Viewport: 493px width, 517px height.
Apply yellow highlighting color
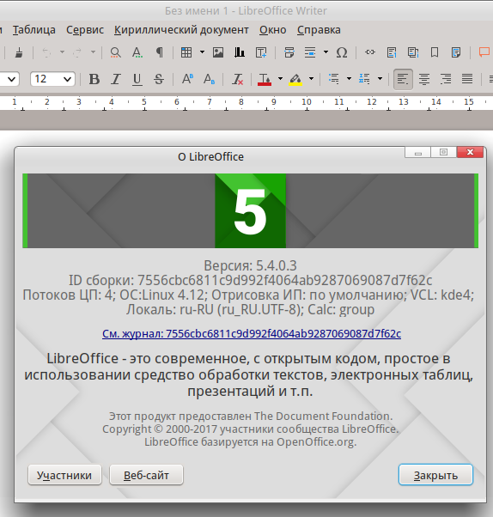coord(295,79)
